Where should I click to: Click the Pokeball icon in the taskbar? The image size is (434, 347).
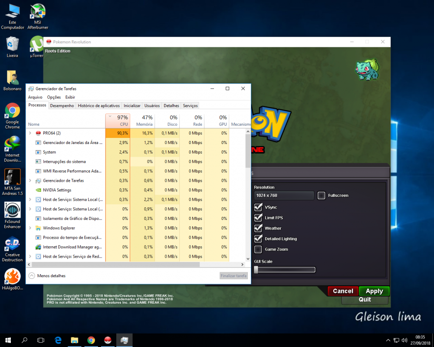(x=108, y=340)
